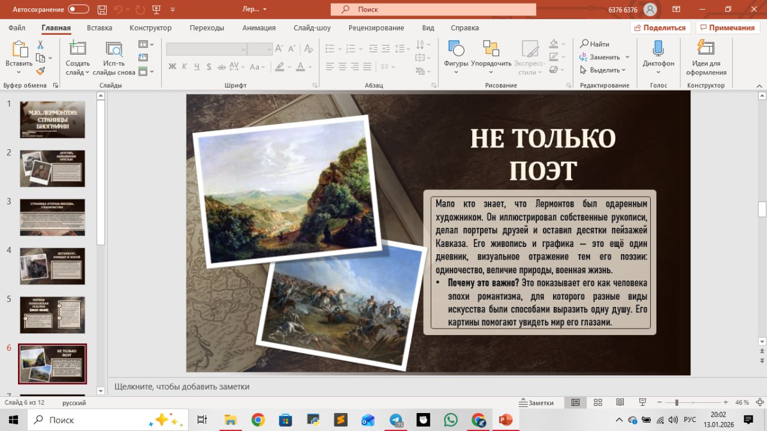Click the Start slideshow icon in title bar

(x=156, y=10)
